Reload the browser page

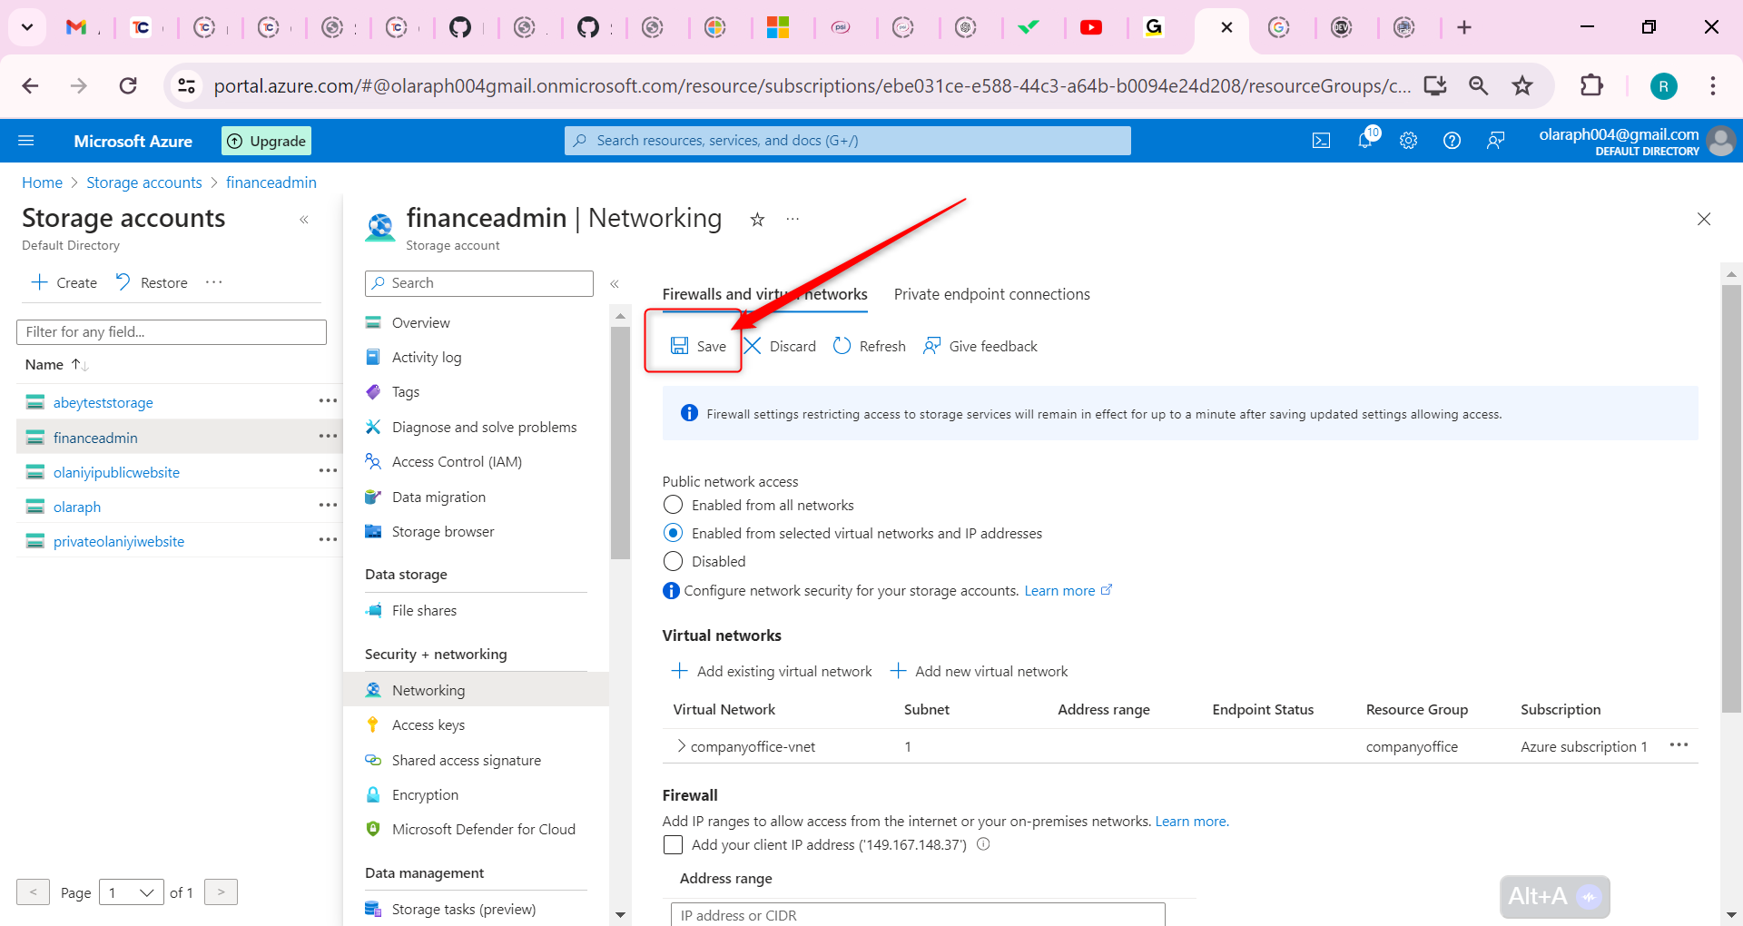tap(128, 85)
